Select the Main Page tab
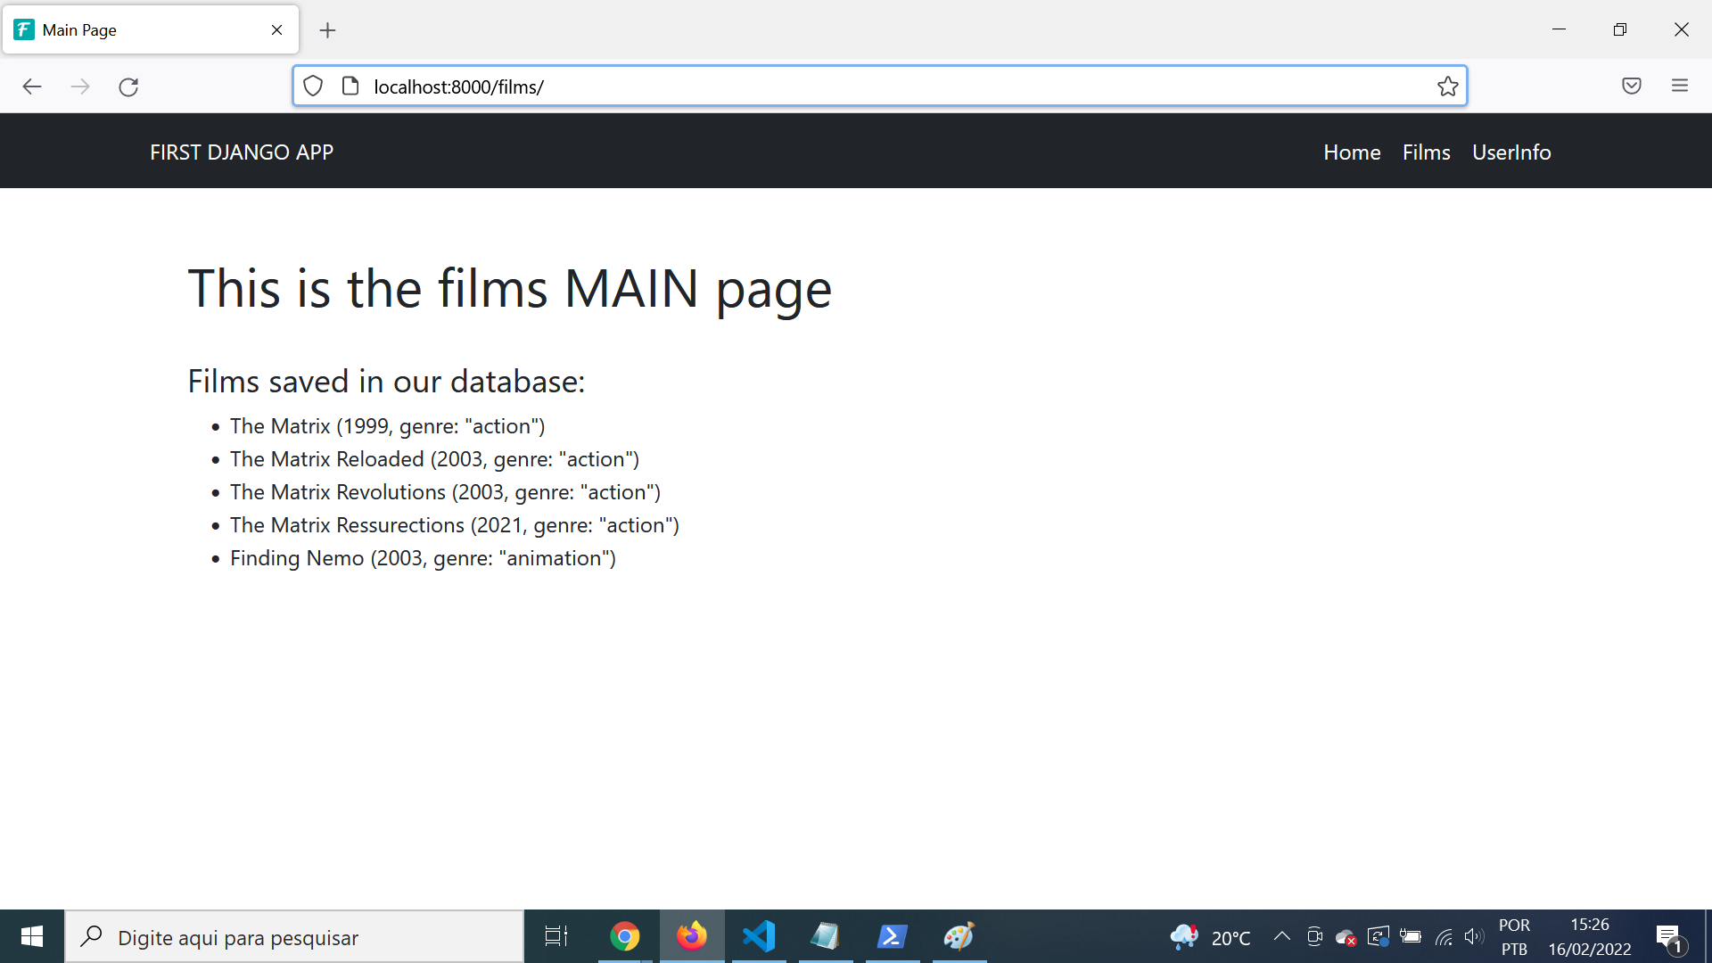 (x=134, y=30)
